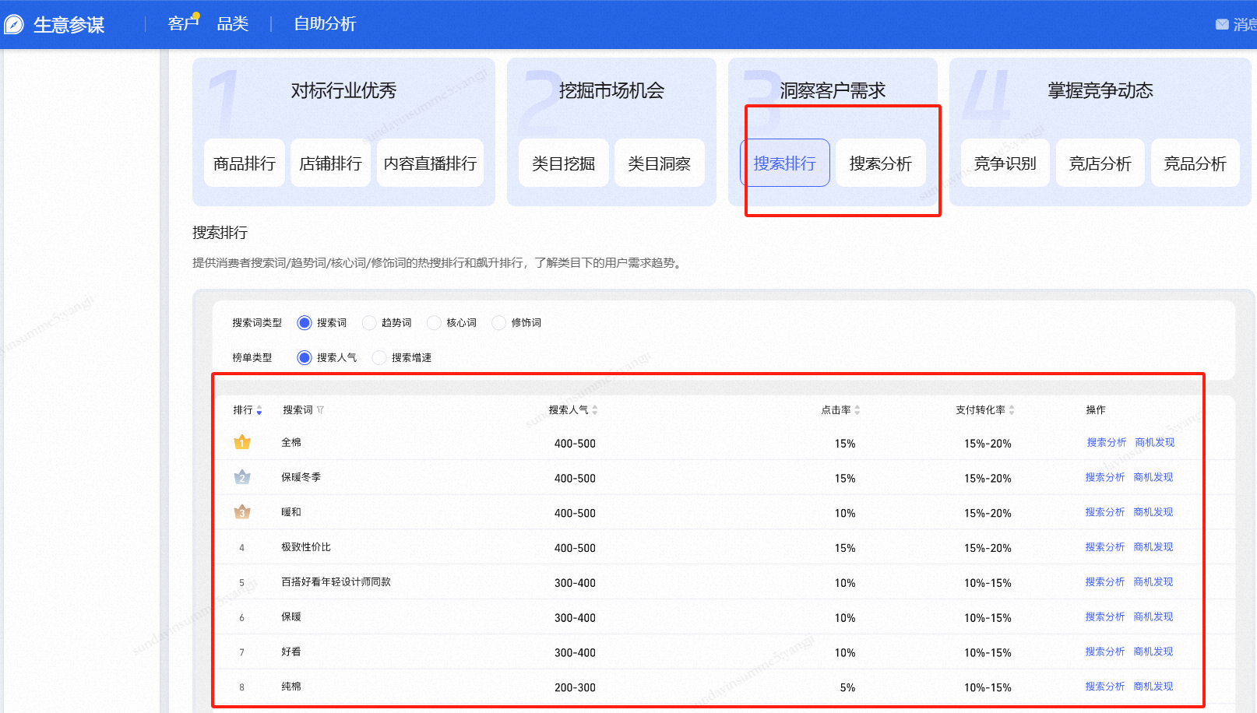Screen dimensions: 1257x713
Task: Open the 竞争识别 tab
Action: (x=1005, y=163)
